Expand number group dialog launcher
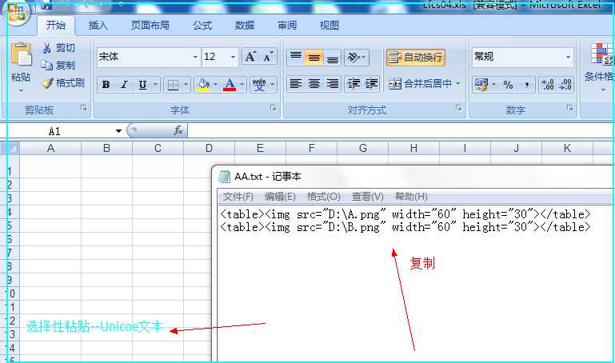 click(x=570, y=108)
